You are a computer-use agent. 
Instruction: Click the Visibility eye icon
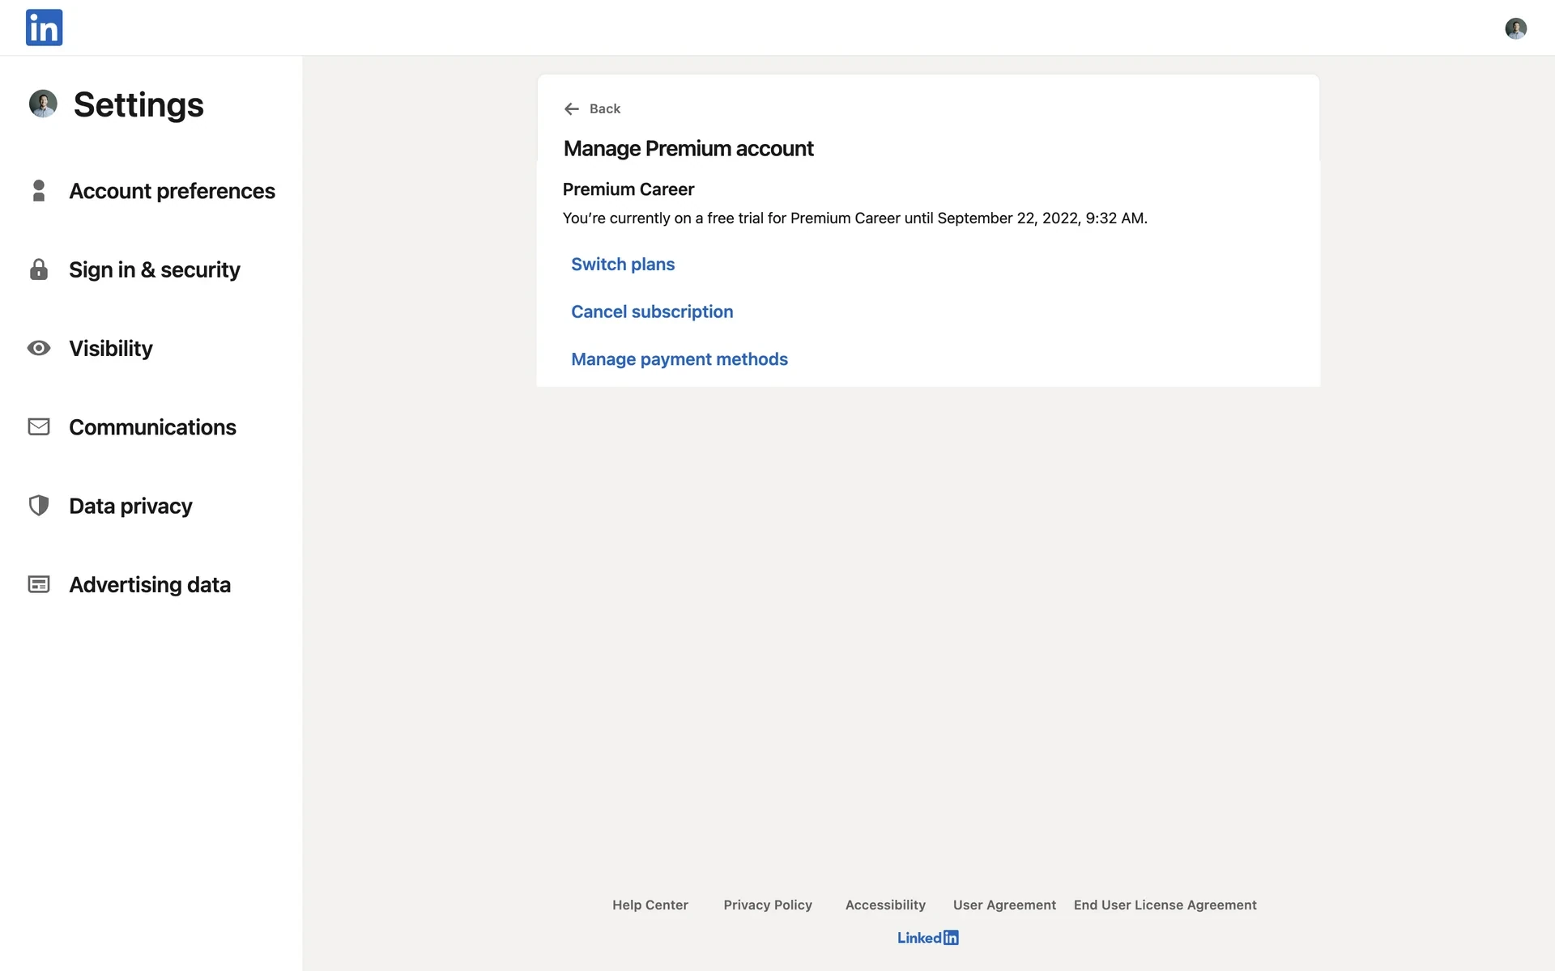(x=38, y=348)
